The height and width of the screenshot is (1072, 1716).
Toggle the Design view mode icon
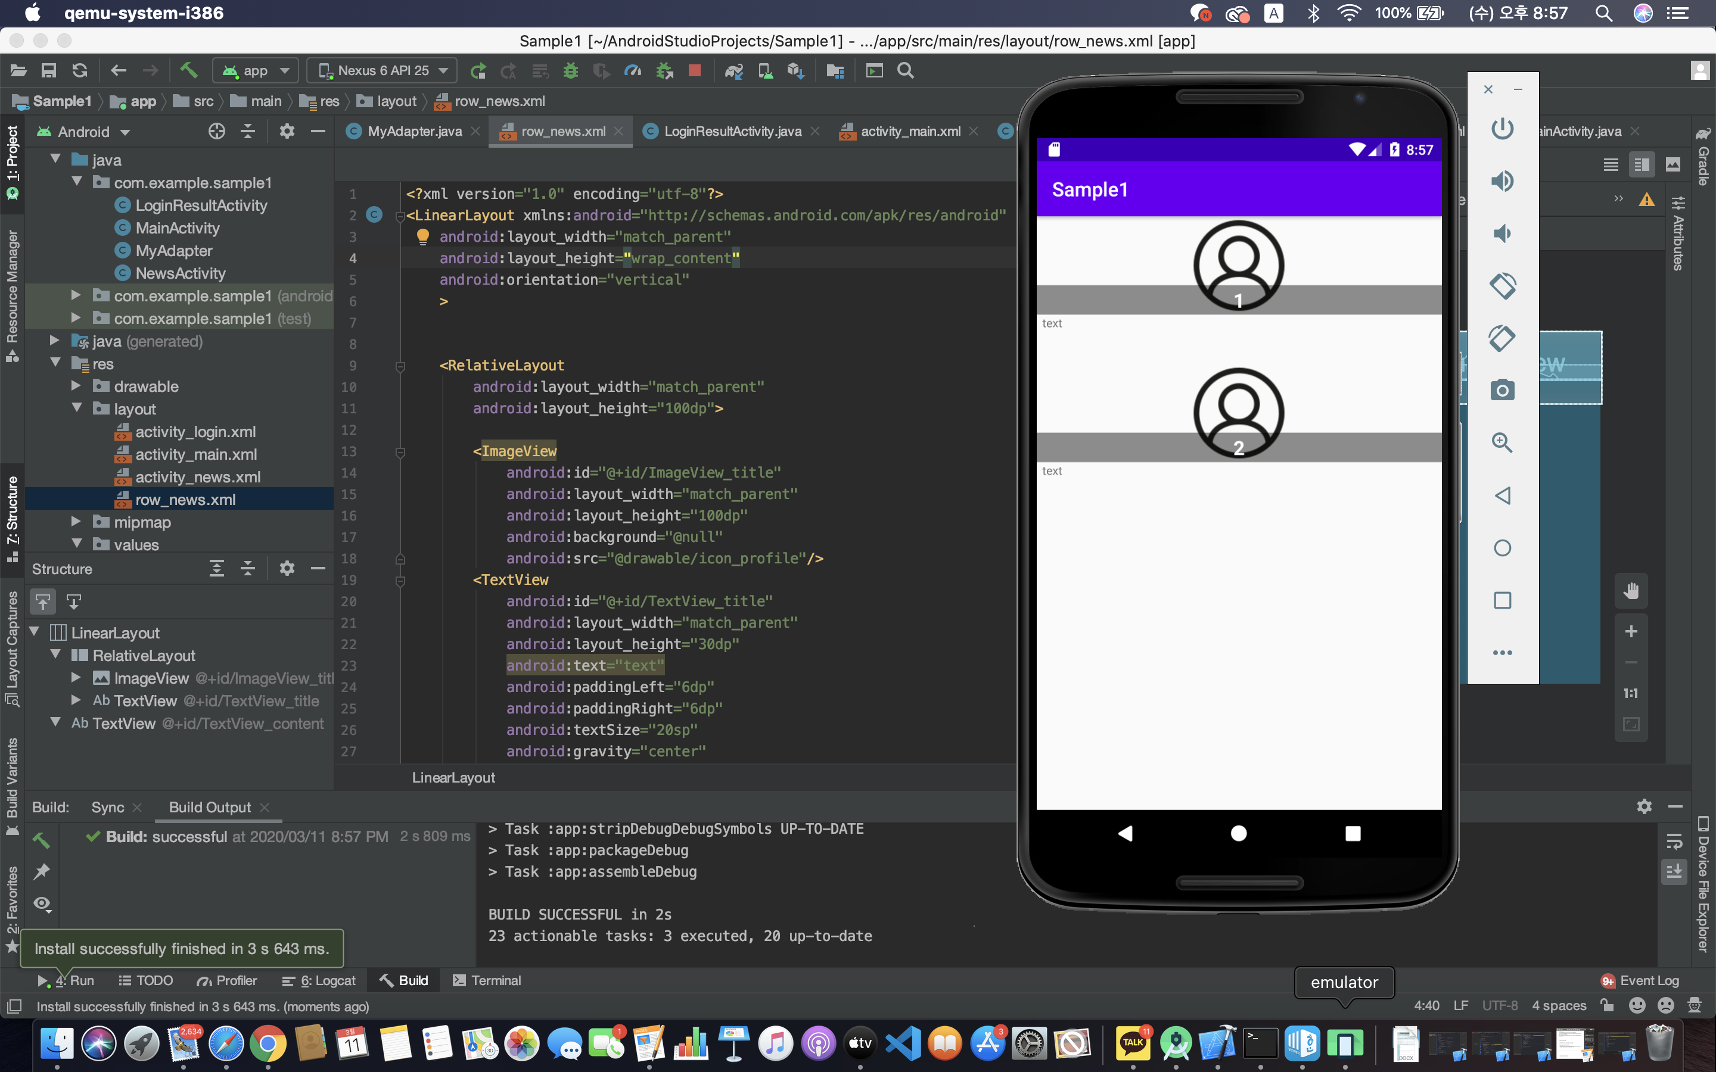1673,164
